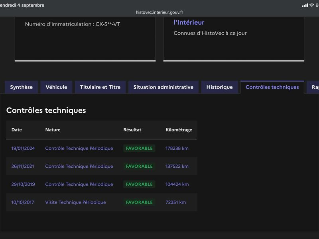Click the 104424 km mileage entry

(x=177, y=184)
